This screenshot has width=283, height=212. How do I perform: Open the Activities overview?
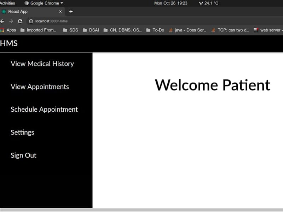click(7, 3)
